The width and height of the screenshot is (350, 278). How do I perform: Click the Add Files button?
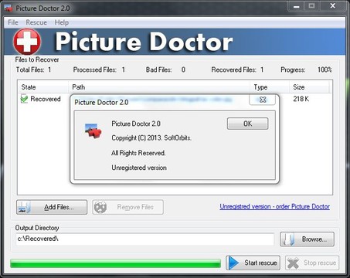52,207
